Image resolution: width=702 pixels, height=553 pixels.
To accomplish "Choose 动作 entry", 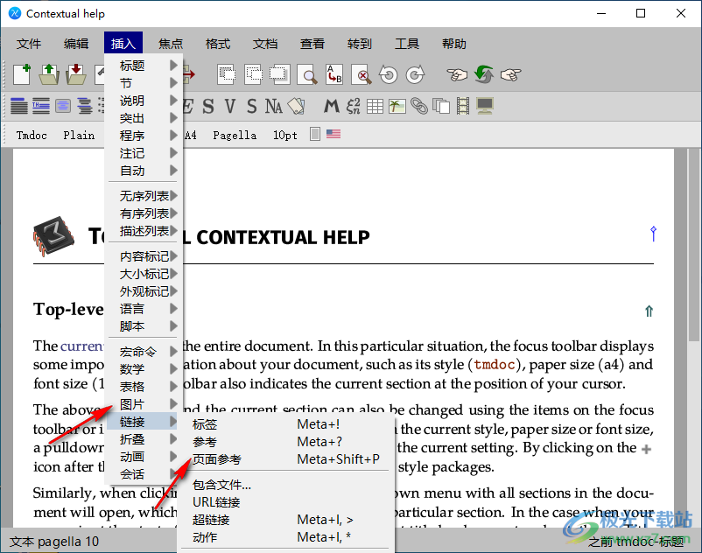I will 285,537.
